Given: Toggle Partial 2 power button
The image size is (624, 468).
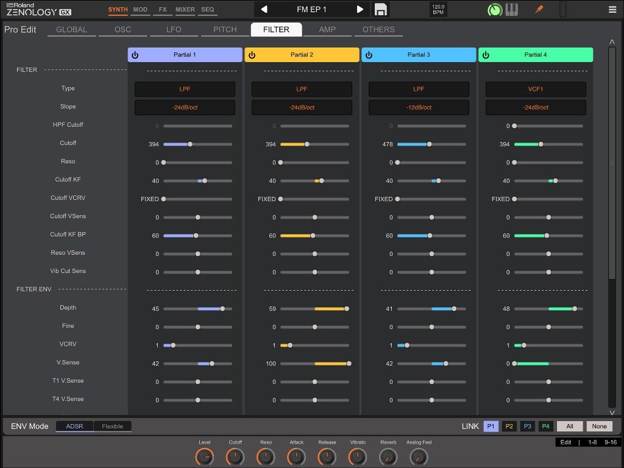Looking at the screenshot, I should coord(252,55).
